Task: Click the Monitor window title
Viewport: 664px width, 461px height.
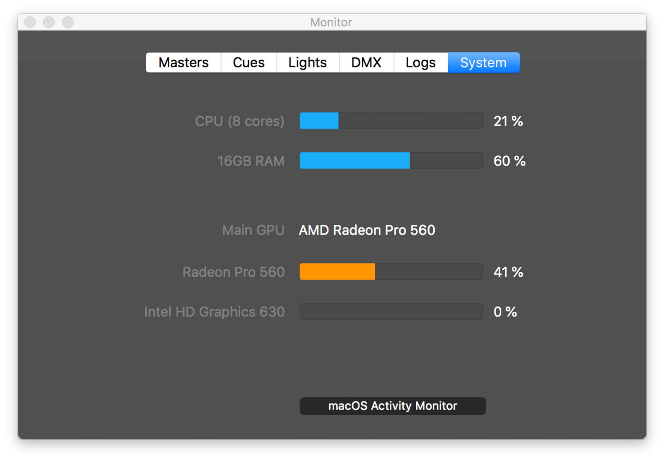Action: coord(331,22)
